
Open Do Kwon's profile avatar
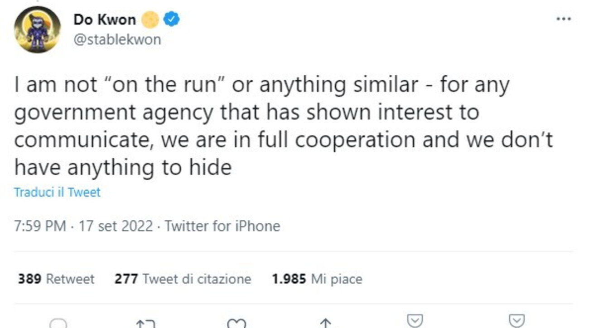(x=37, y=29)
